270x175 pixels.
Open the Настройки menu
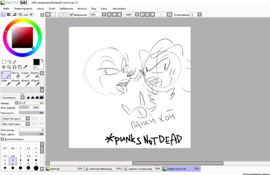[x=119, y=9]
